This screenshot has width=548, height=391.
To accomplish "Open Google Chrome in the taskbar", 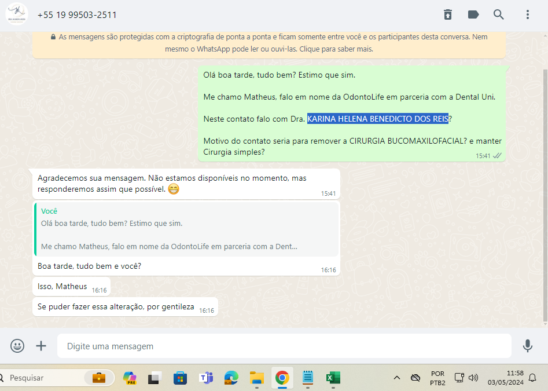I will coord(282,378).
